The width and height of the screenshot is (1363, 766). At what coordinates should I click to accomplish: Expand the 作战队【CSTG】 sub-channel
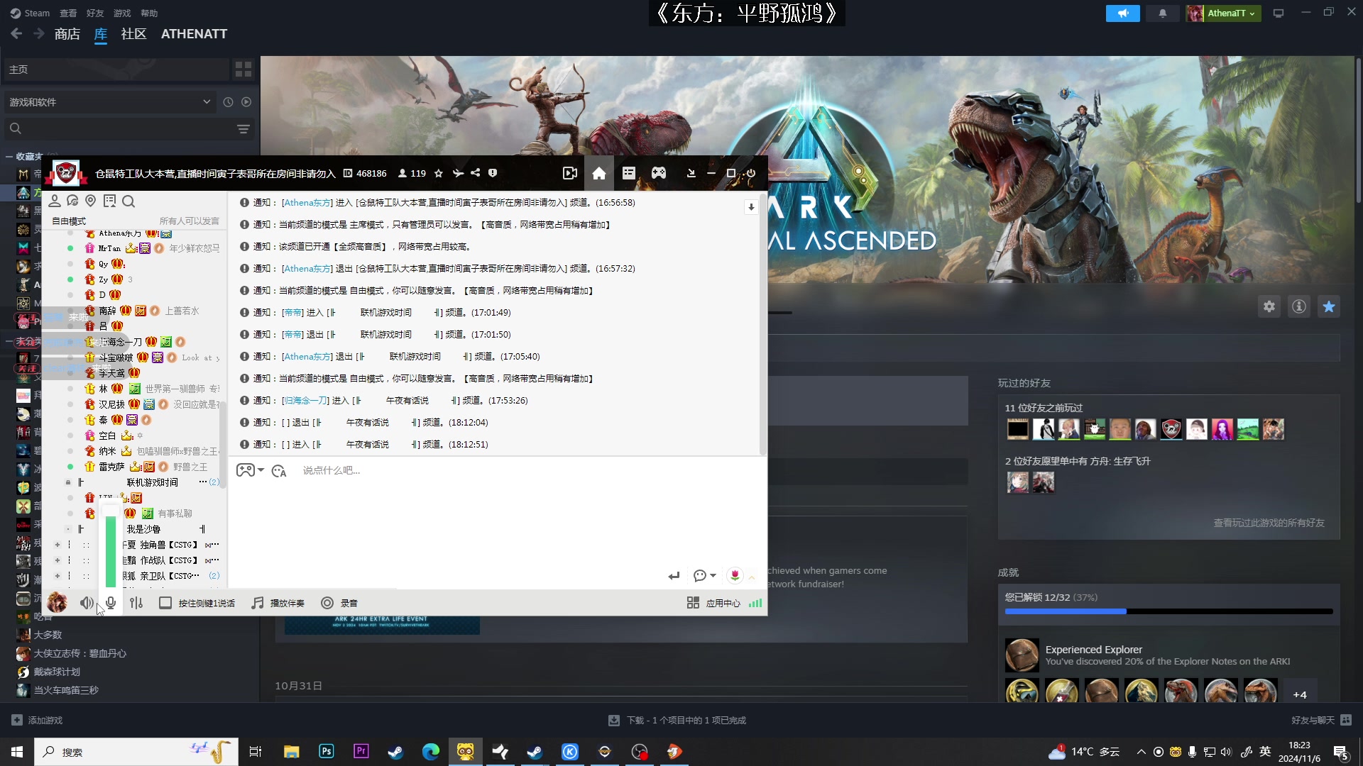point(58,560)
